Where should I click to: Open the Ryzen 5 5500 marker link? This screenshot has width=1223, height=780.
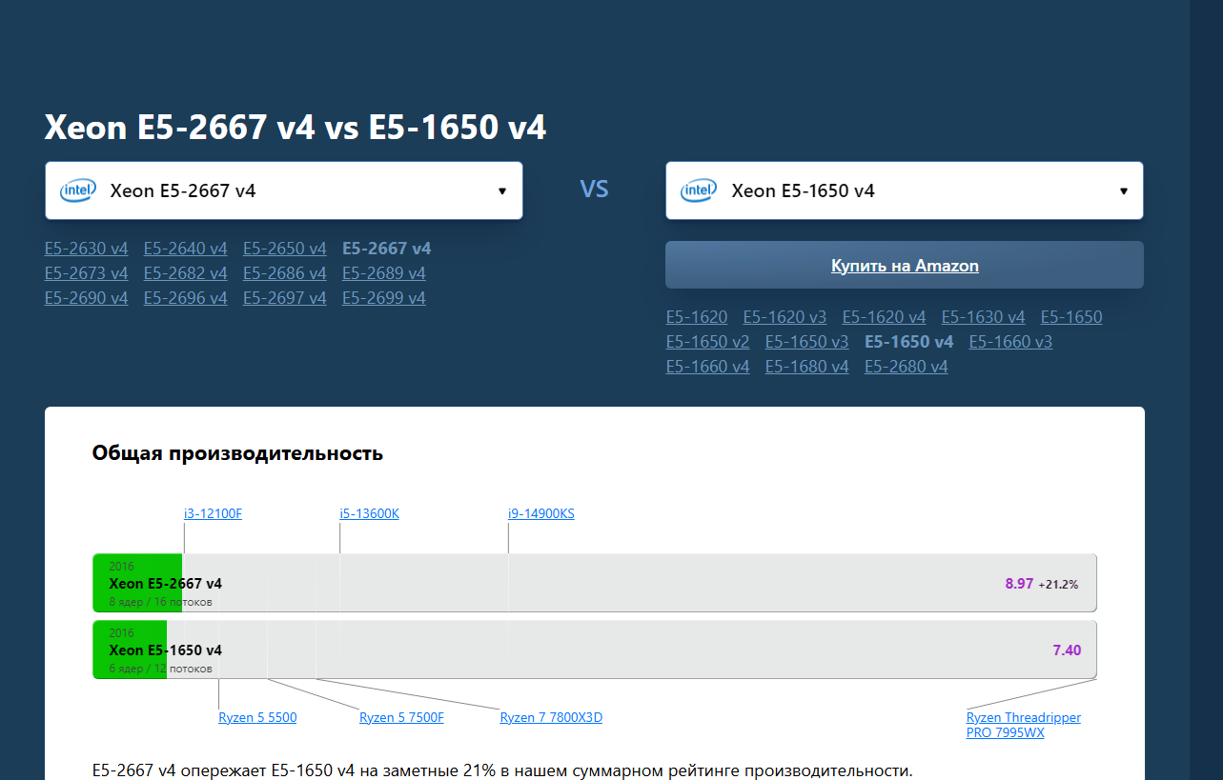(x=257, y=718)
